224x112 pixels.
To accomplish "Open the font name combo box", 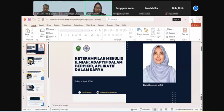I will coord(71,30).
